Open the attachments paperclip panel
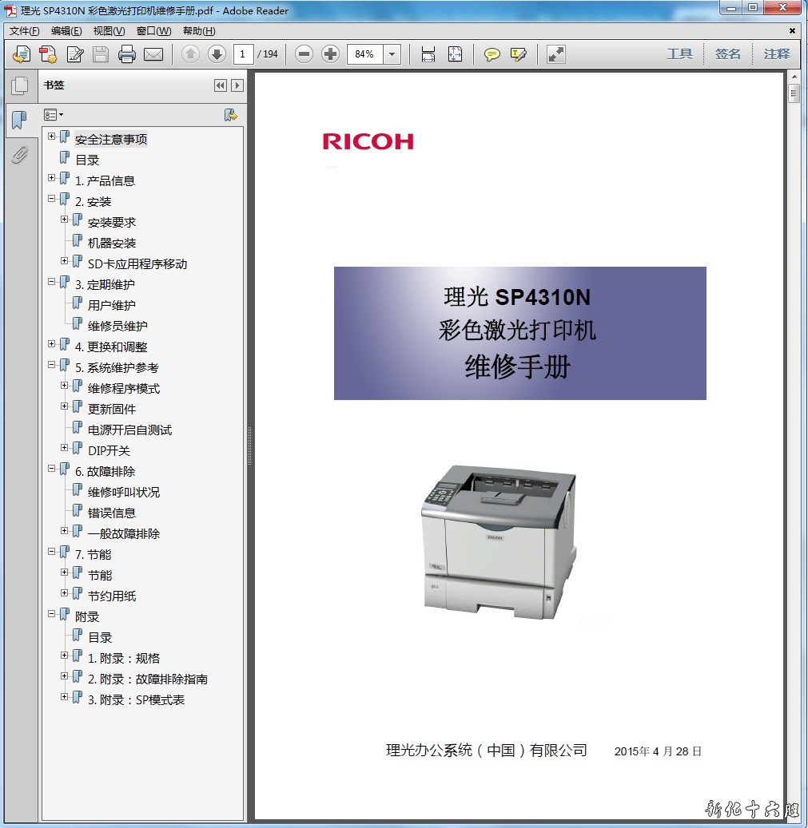The height and width of the screenshot is (828, 808). click(x=20, y=155)
